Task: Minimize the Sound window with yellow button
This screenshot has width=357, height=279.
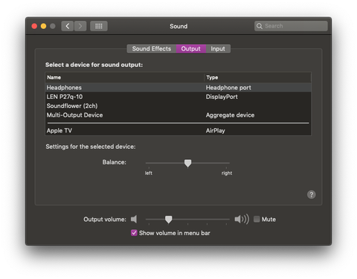Action: 43,26
